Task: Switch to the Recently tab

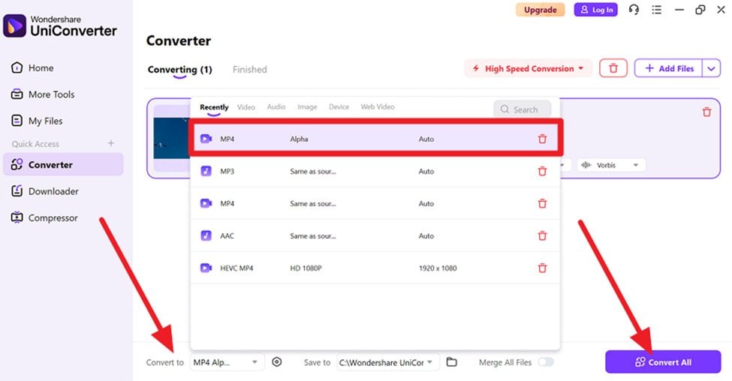Action: tap(214, 107)
